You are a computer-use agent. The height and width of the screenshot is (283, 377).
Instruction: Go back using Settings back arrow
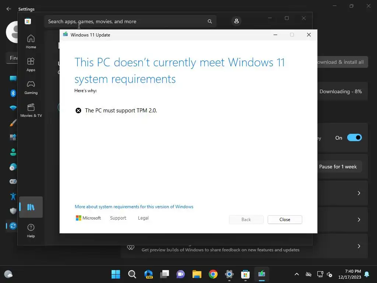coord(9,9)
